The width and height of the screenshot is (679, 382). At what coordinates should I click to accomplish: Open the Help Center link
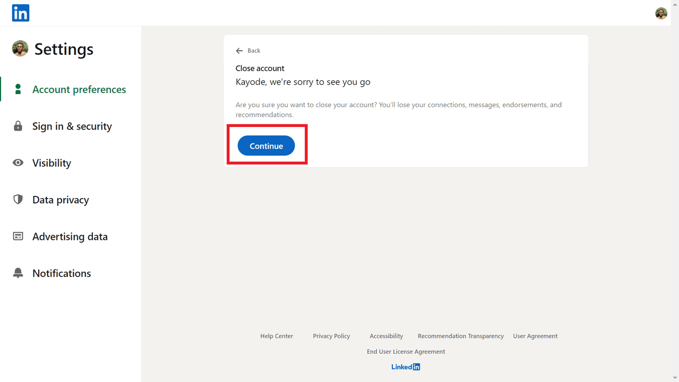(276, 336)
